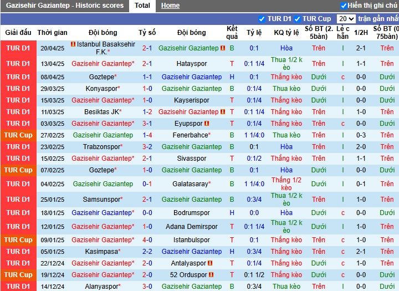Screen dimensions: 399x291
Task: Open the 2-1 score on 20/04/25
Action: pyautogui.click(x=147, y=48)
